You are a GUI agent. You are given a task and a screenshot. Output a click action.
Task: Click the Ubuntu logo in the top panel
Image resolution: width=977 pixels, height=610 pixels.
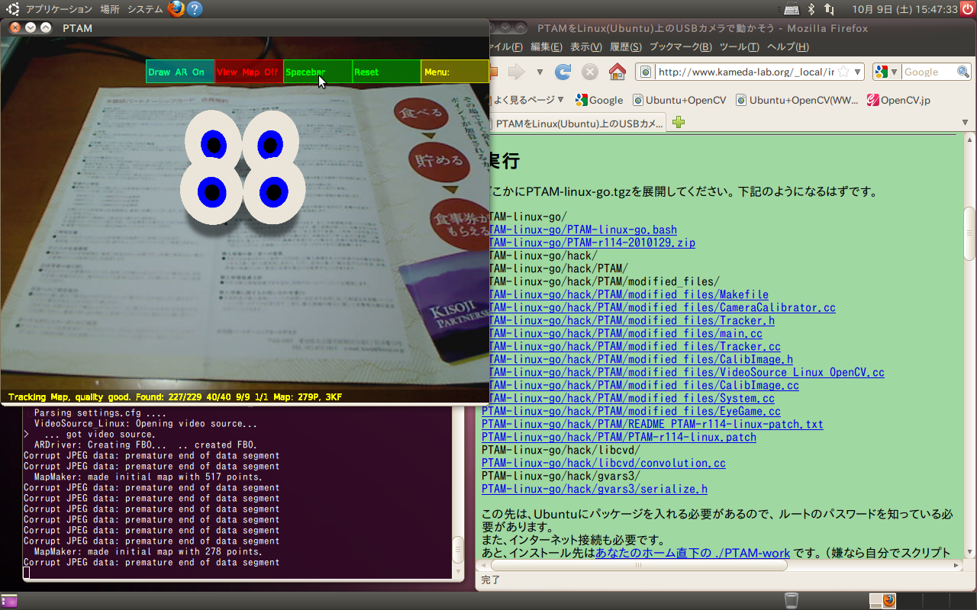click(13, 9)
